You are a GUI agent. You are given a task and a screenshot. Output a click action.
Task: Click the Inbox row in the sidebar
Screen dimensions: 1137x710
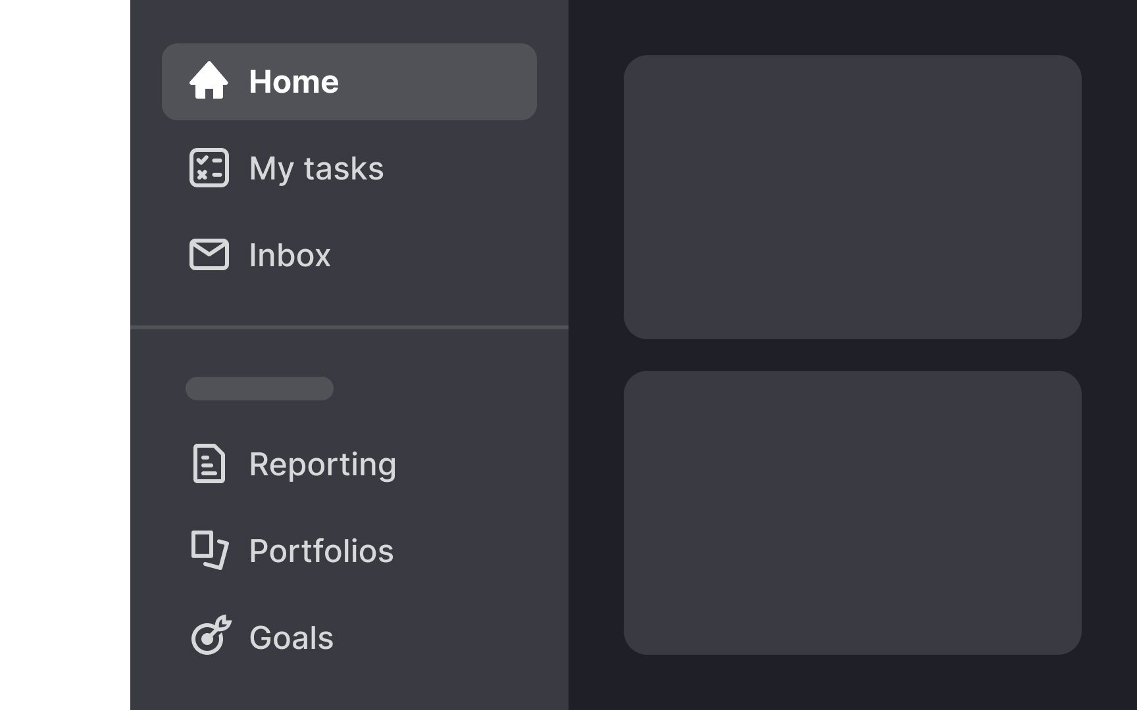click(289, 255)
